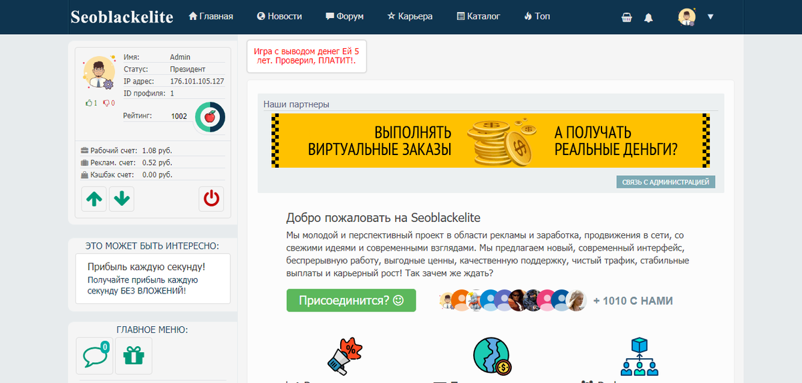
Task: Open the Новости menu item
Action: click(x=279, y=16)
